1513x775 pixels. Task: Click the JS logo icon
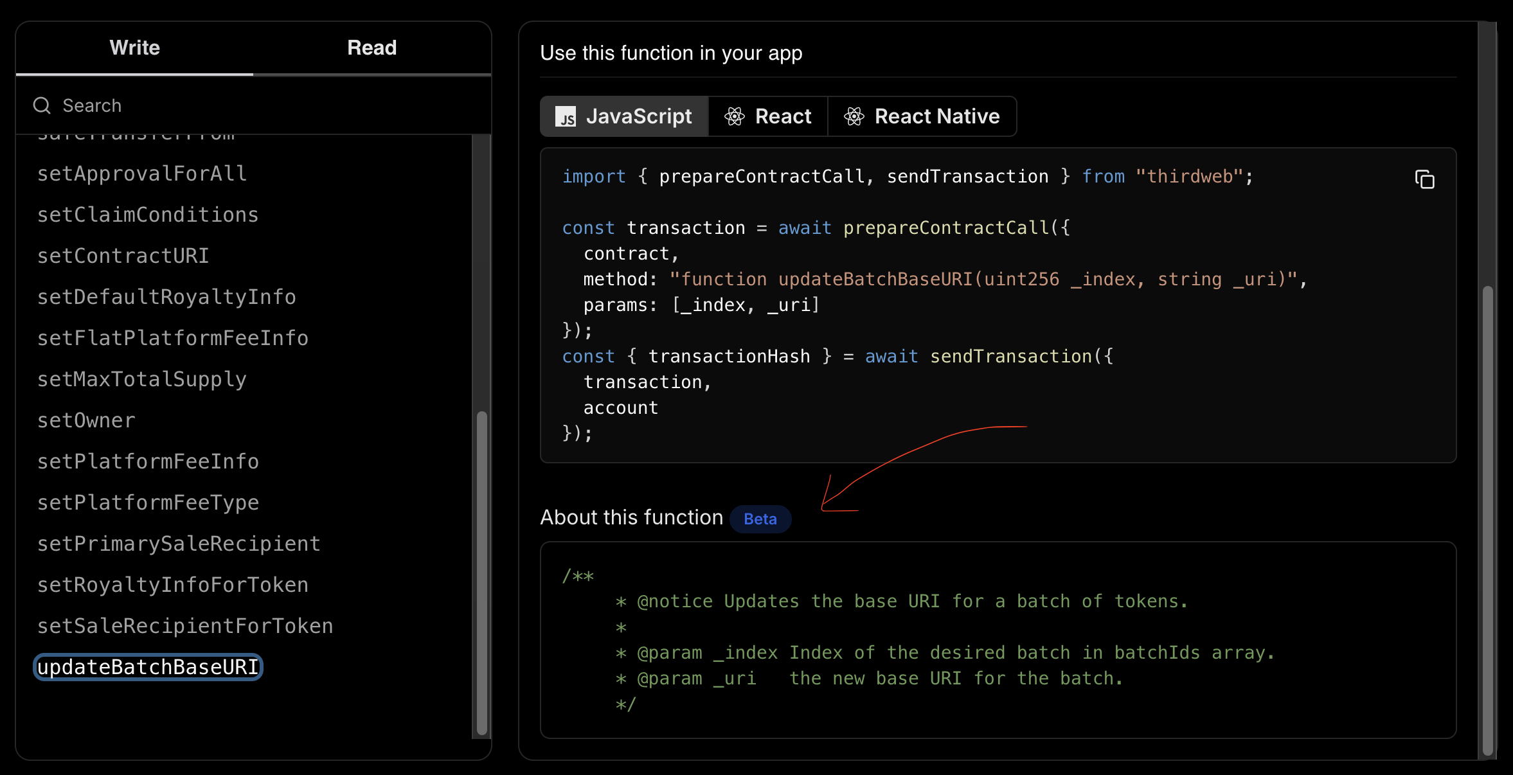(x=566, y=117)
